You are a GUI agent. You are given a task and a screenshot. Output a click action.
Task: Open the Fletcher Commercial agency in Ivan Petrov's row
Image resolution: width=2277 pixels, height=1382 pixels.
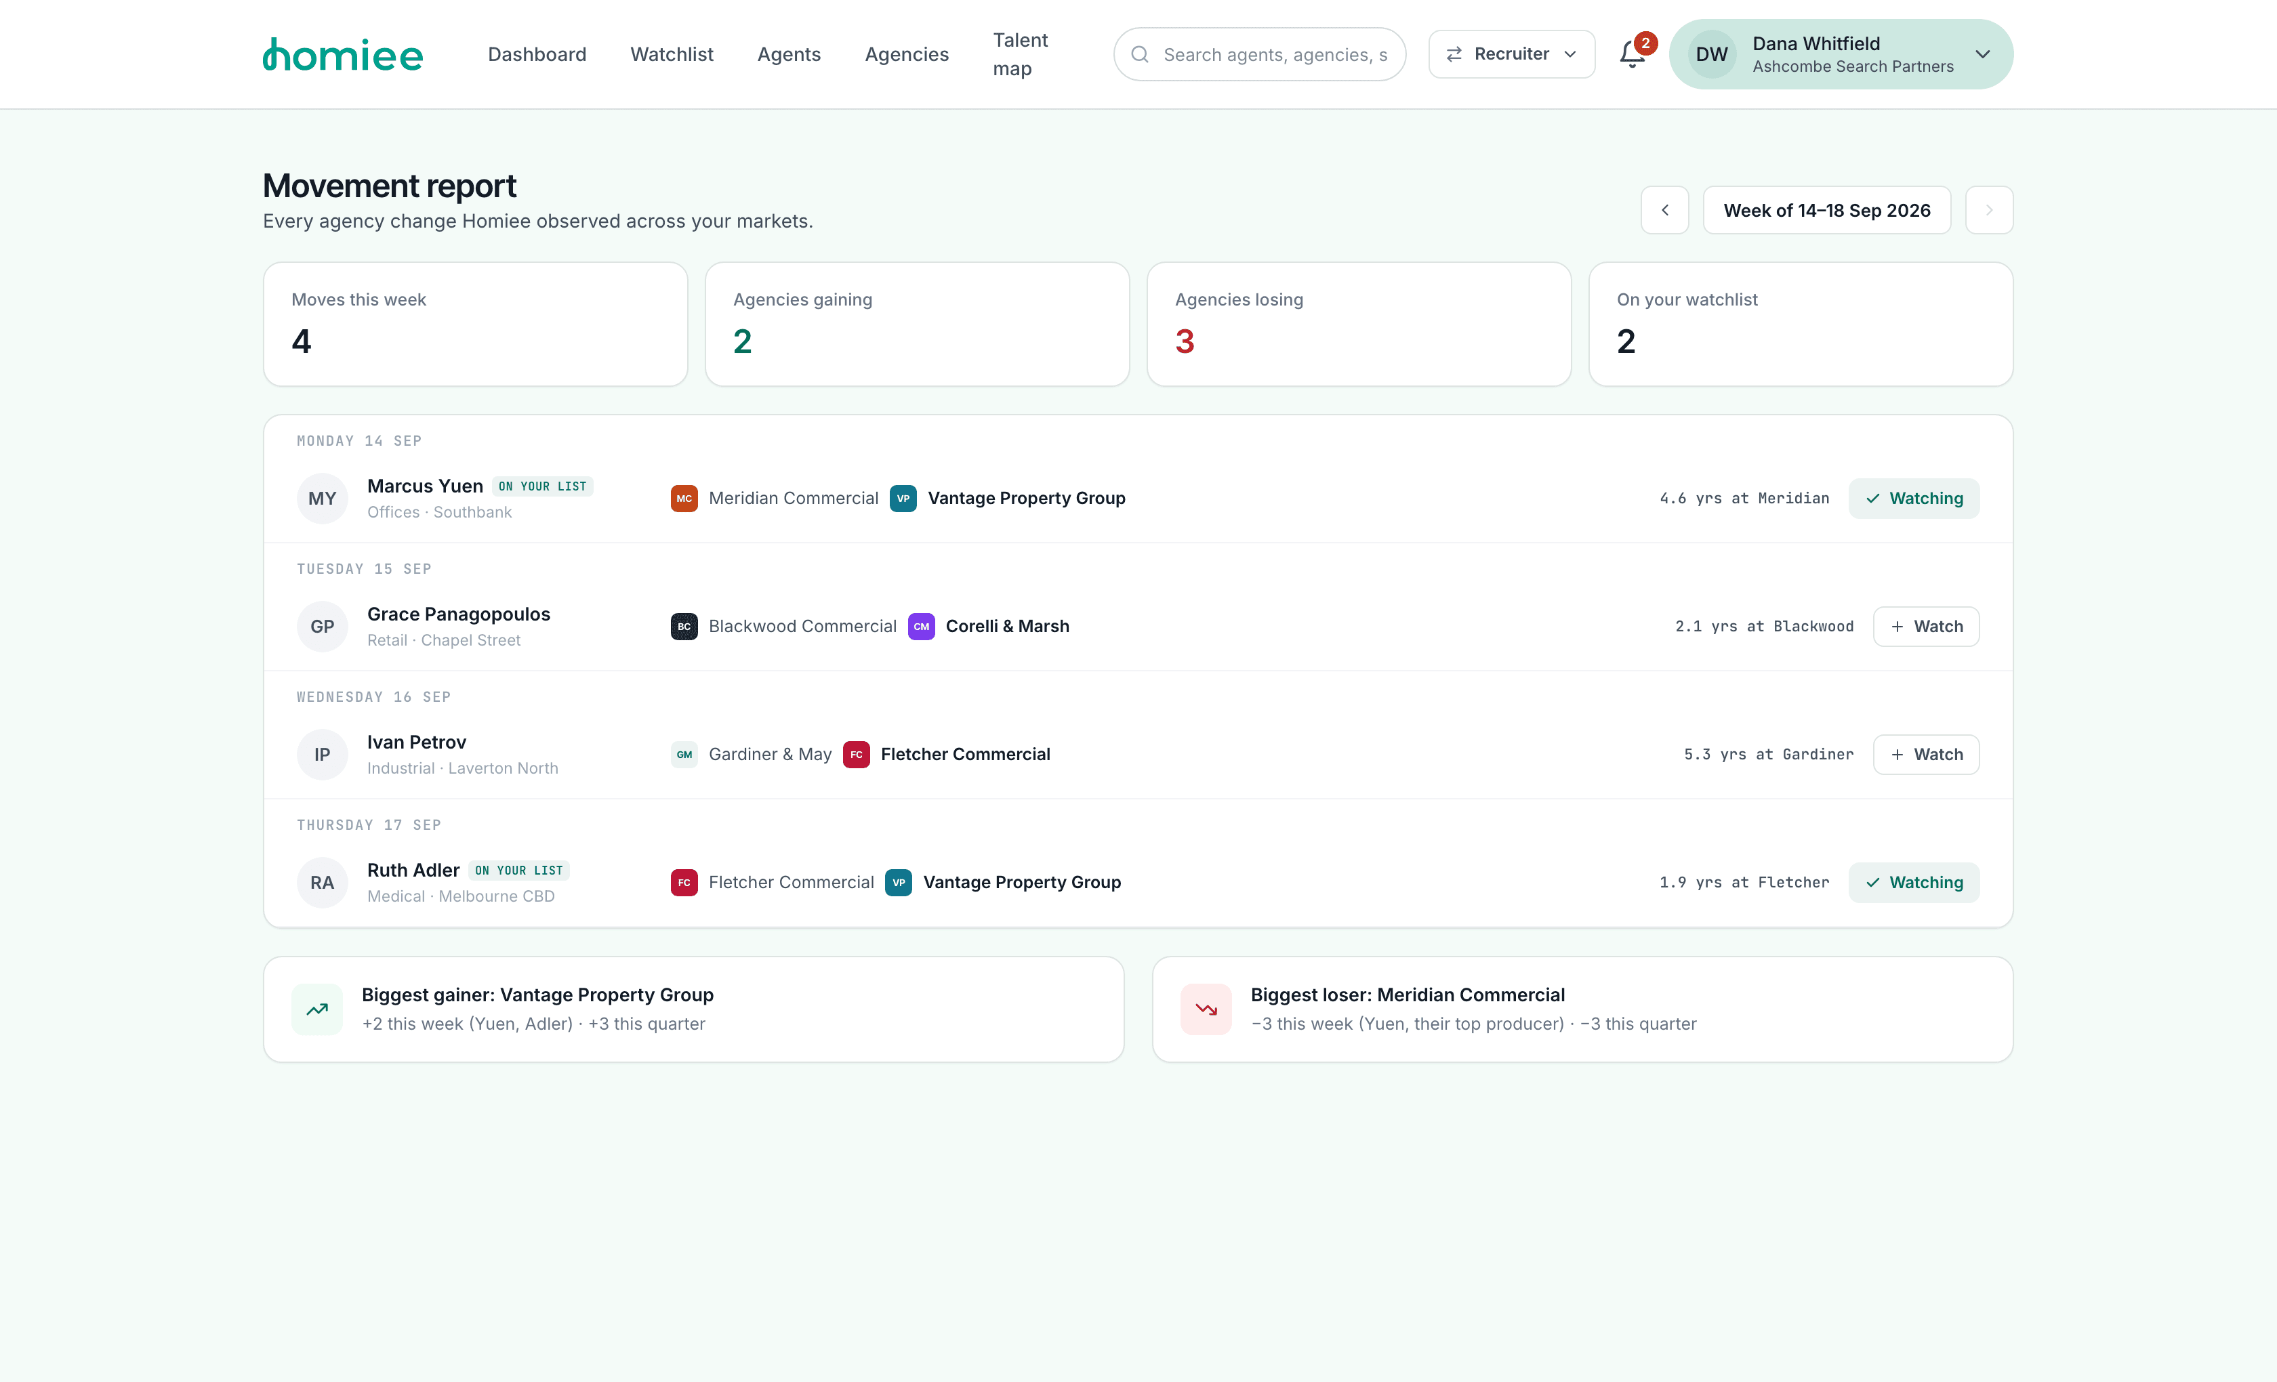tap(966, 755)
